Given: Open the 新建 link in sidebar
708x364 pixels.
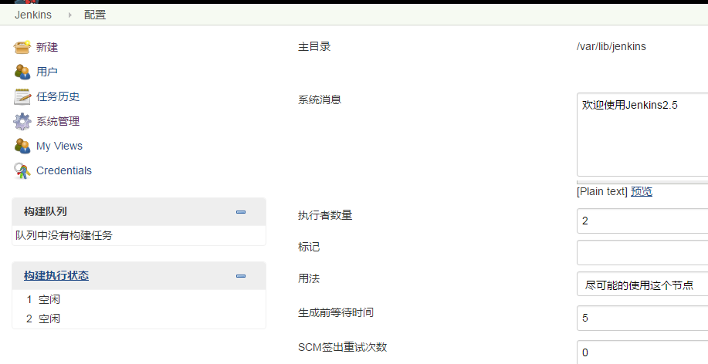Looking at the screenshot, I should [x=47, y=47].
